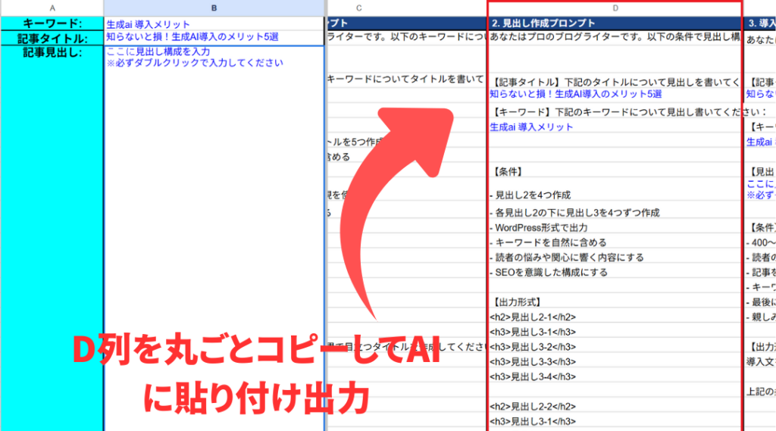This screenshot has width=776, height=431.
Task: Select column A header
Action: (x=52, y=8)
